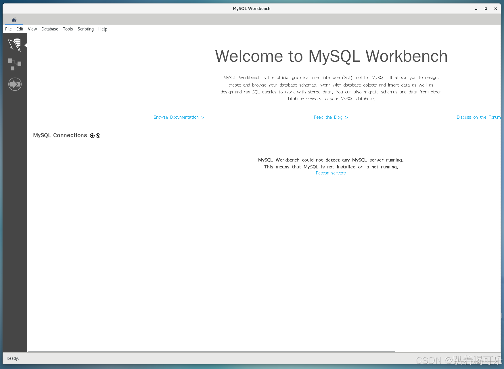Click the horizontal scrollbar at the bottom
This screenshot has height=369, width=504.
click(x=212, y=351)
